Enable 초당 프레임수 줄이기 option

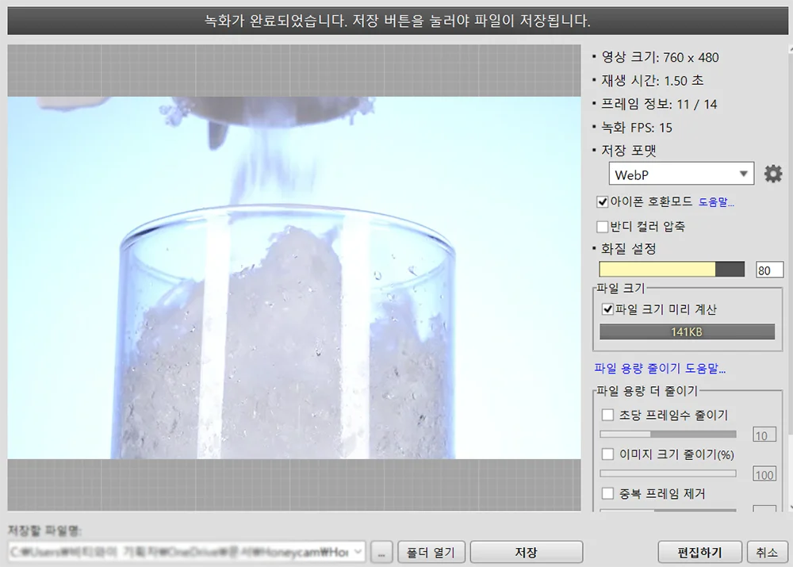607,414
